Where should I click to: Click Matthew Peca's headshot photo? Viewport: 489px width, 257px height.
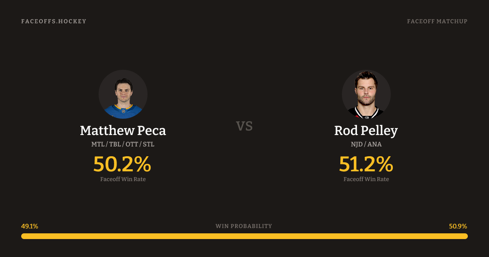[x=123, y=94]
